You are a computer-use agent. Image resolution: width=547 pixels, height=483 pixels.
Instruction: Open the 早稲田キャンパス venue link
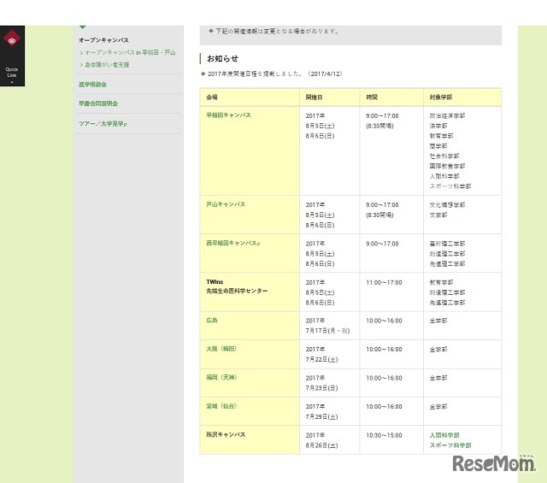(228, 115)
